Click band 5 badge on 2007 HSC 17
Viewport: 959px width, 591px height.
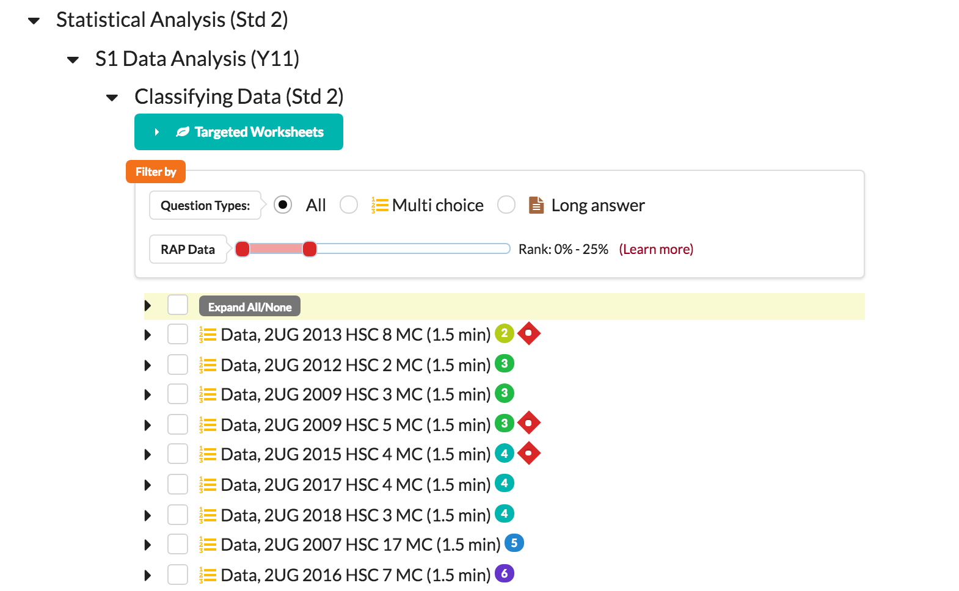514,543
